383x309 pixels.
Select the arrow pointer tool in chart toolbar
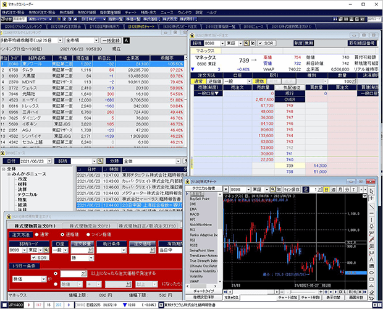pos(371,191)
